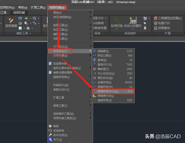The height and width of the screenshot is (143, 185).
Task: Click the 批量打印 batch print icon
Action: click(156, 23)
